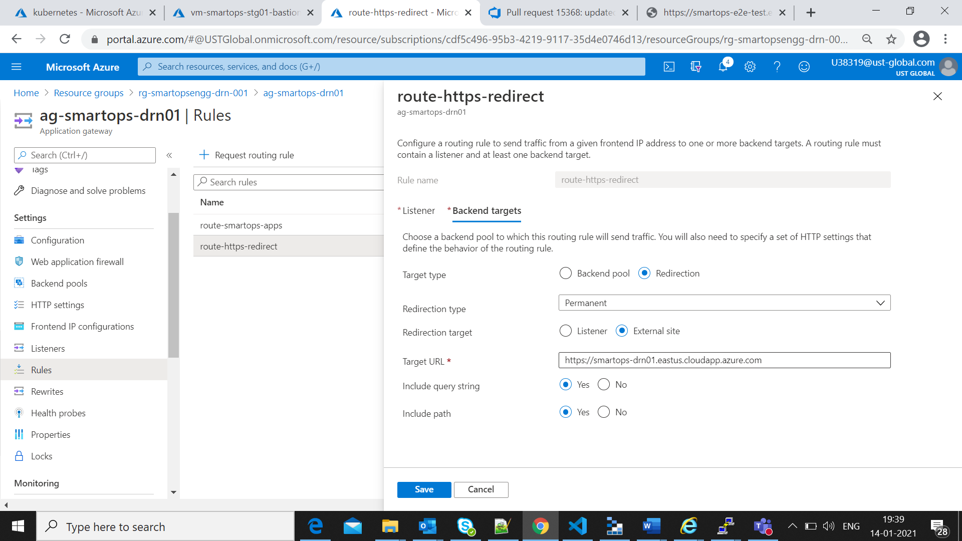Image resolution: width=962 pixels, height=541 pixels.
Task: Switch to vm-smartops-stg01-bastion browser tab
Action: [x=243, y=13]
